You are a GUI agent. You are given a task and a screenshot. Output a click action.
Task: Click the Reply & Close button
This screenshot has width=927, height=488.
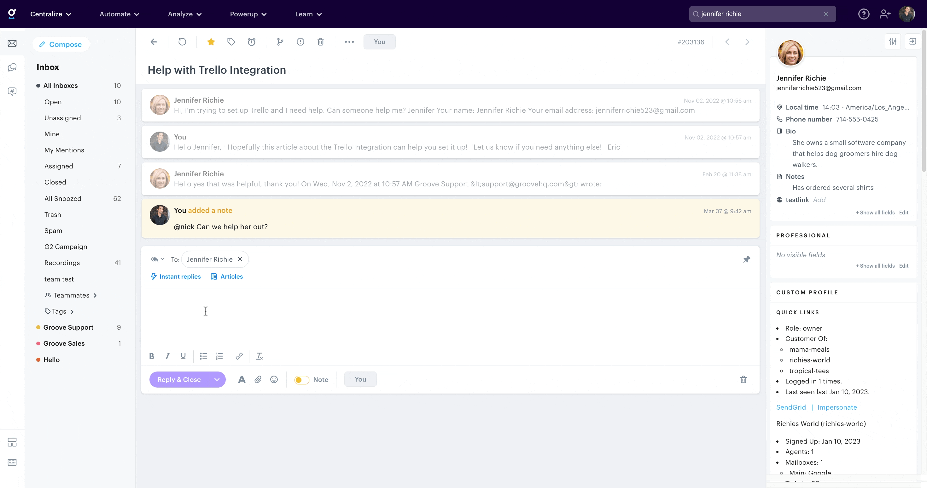click(179, 379)
